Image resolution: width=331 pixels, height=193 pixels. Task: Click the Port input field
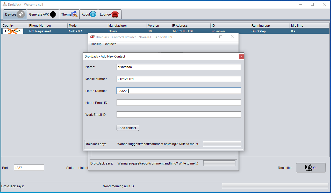coord(29,168)
